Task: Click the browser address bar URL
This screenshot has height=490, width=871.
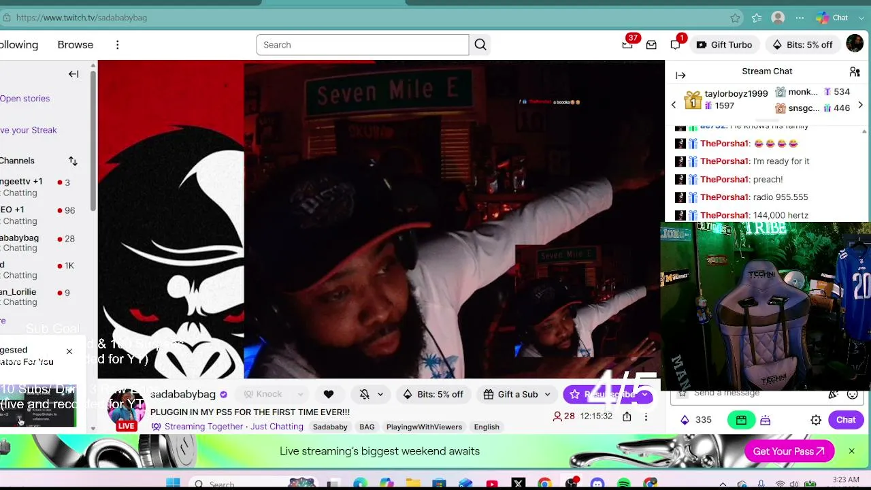Action: point(82,18)
